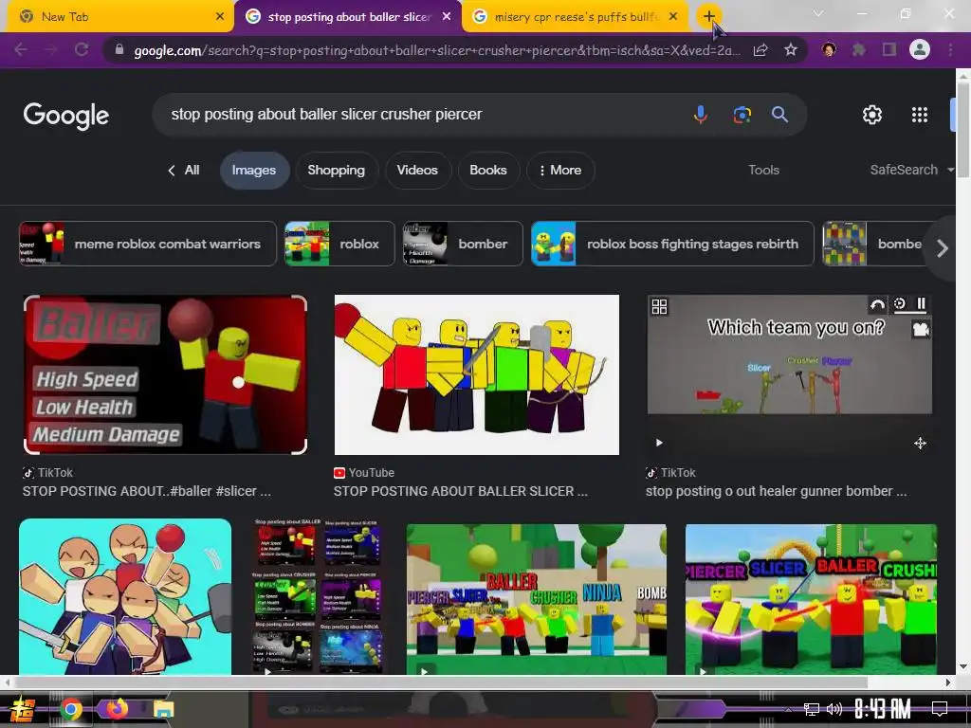Bookmark this page with the star icon

(x=791, y=49)
